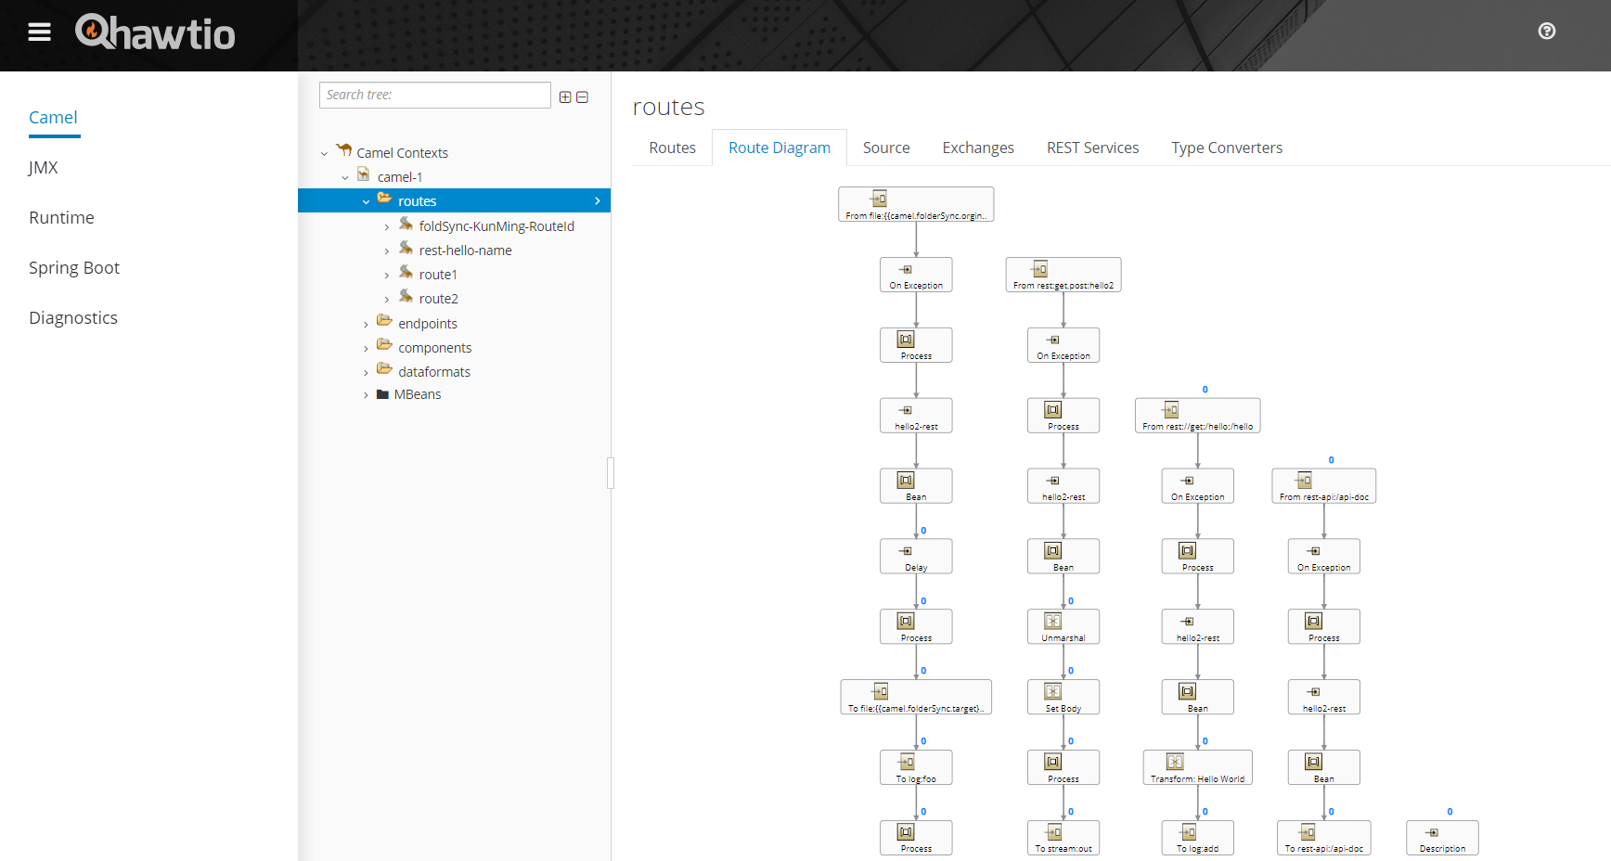The width and height of the screenshot is (1611, 861).
Task: Select the Transform: Hello World diagram node
Action: pos(1197,767)
